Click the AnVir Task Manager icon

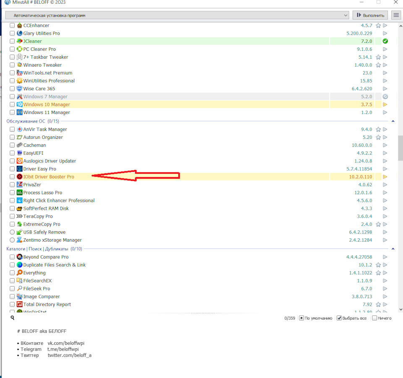20,129
